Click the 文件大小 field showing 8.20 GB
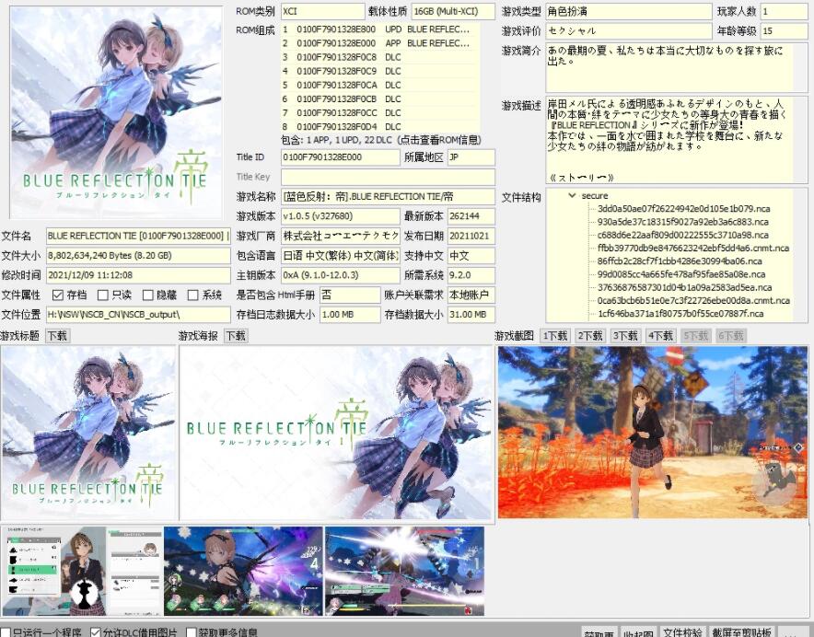 138,256
